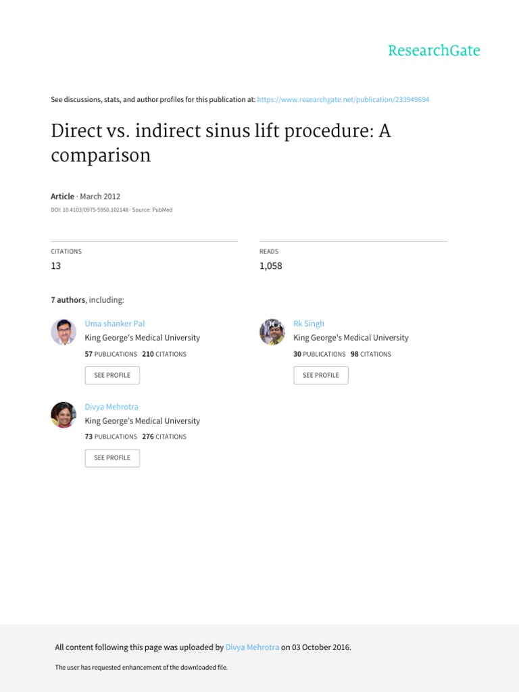Click the citations count of 13
Viewport: 519px width, 692px height.
coord(56,266)
